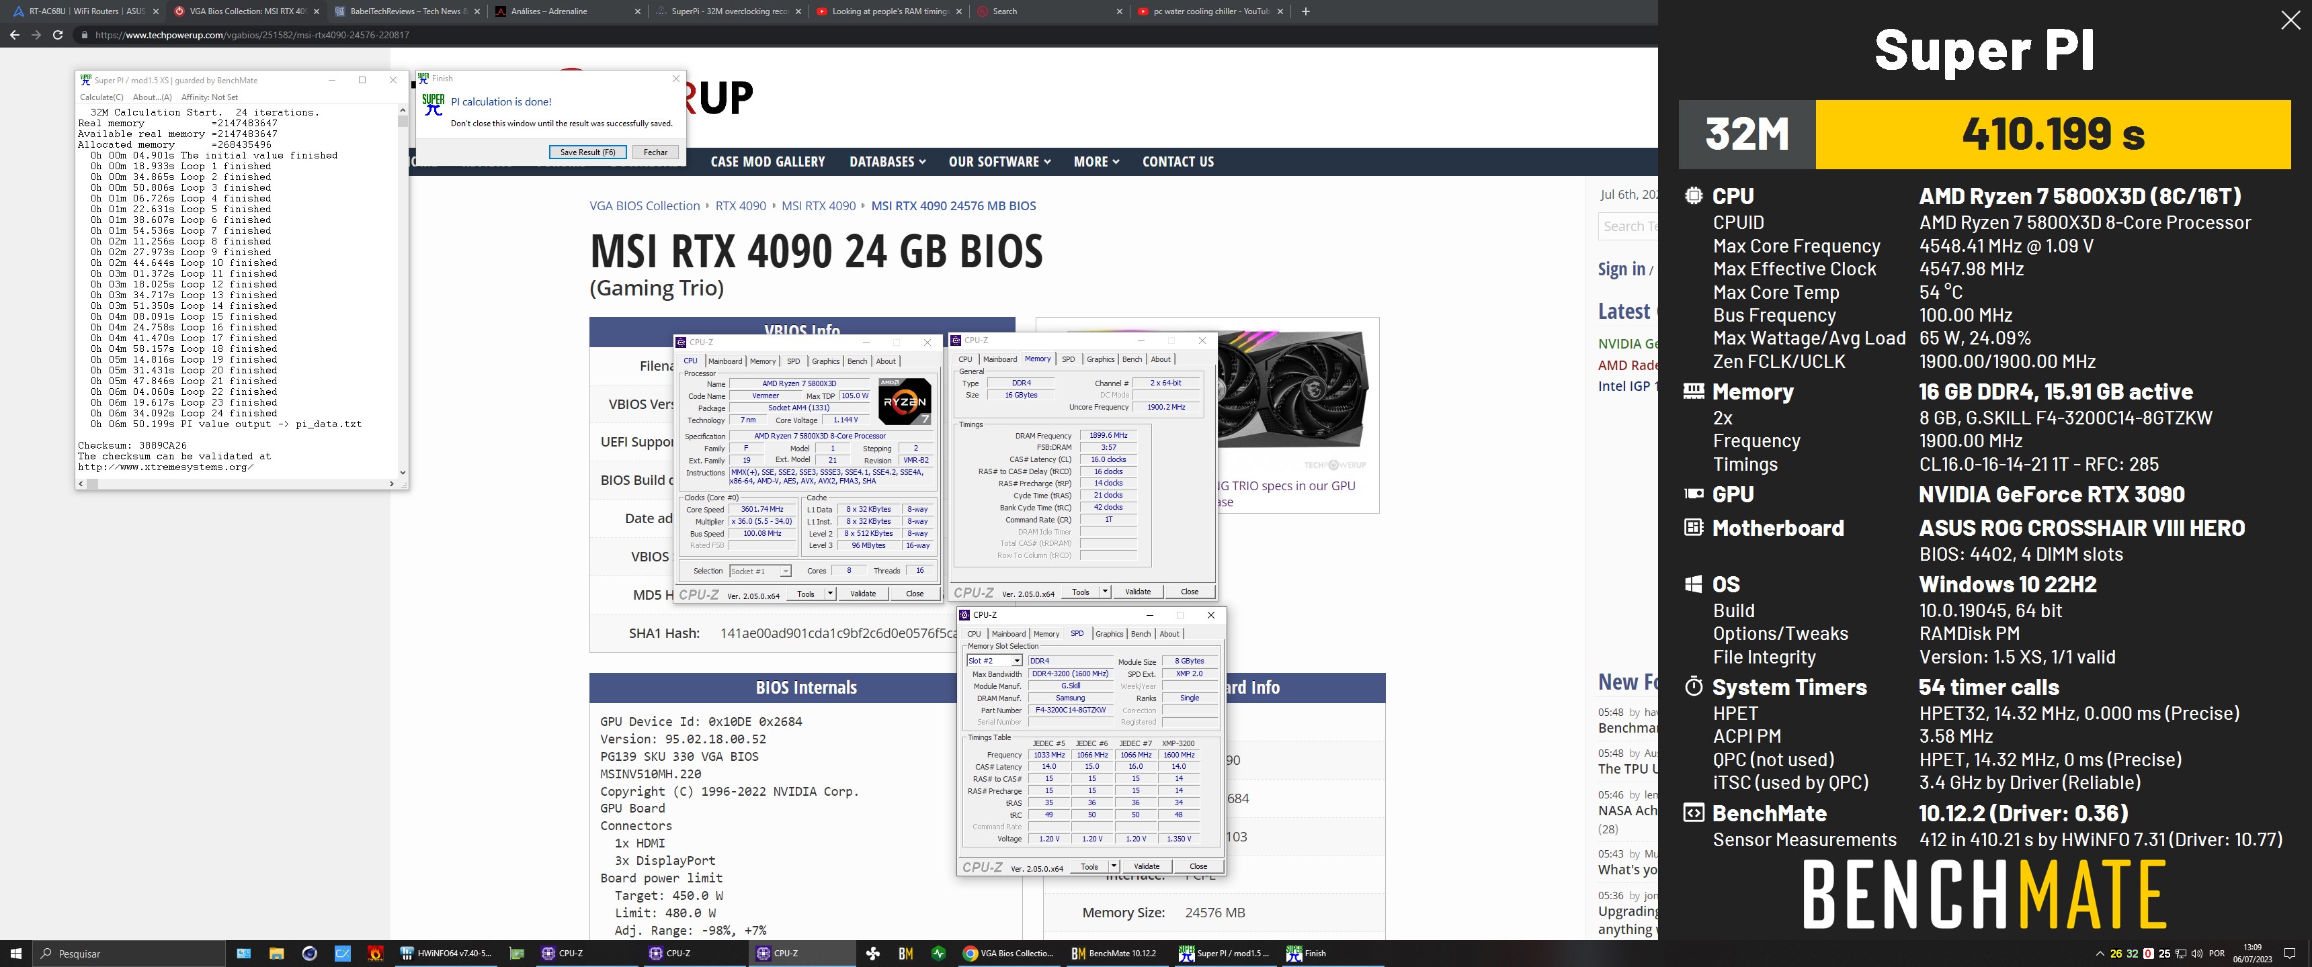Click the blue monitor taskbar icon
Image resolution: width=2312 pixels, height=967 pixels.
[243, 954]
